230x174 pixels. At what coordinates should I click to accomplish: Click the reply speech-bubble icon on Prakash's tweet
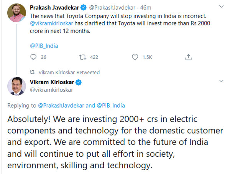point(33,57)
